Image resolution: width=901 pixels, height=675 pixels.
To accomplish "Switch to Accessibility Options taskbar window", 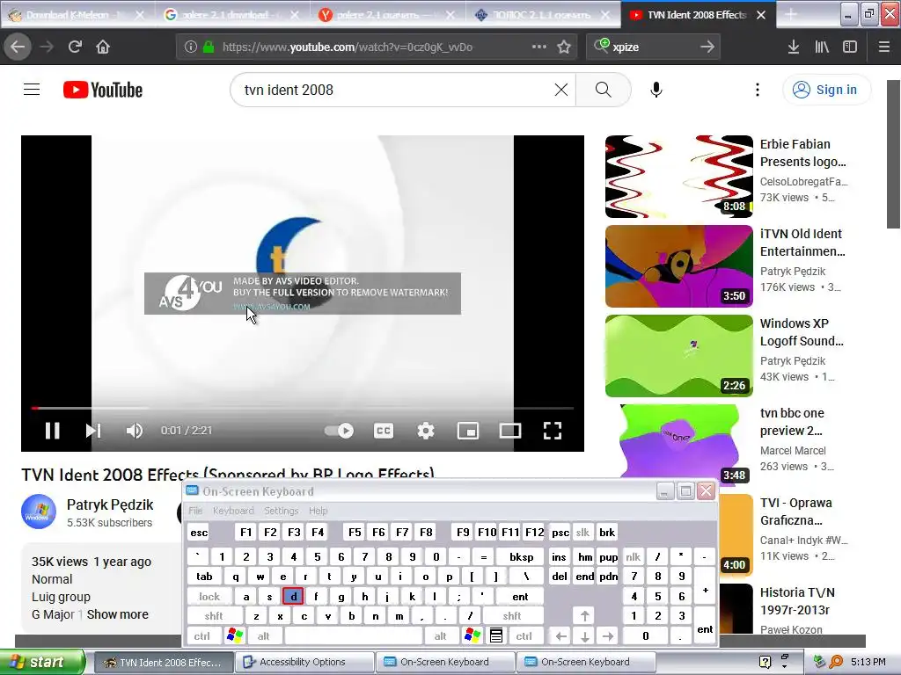I will click(304, 662).
